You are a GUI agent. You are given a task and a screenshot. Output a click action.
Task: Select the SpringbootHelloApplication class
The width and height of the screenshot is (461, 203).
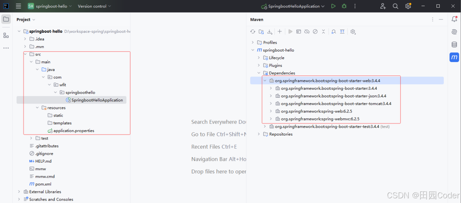94,100
